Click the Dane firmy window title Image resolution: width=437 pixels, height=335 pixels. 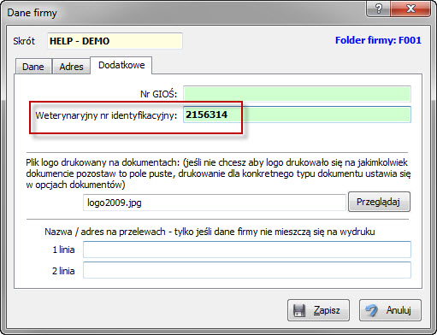[32, 13]
